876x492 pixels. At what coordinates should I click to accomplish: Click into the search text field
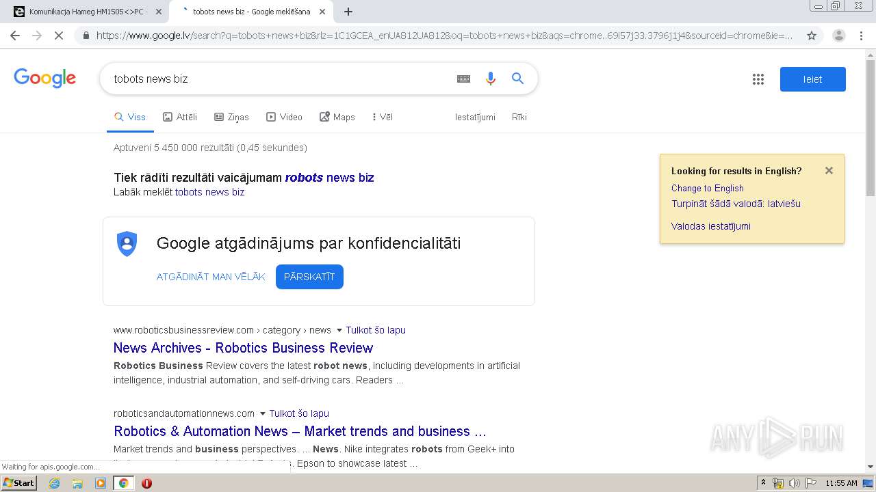pos(277,79)
